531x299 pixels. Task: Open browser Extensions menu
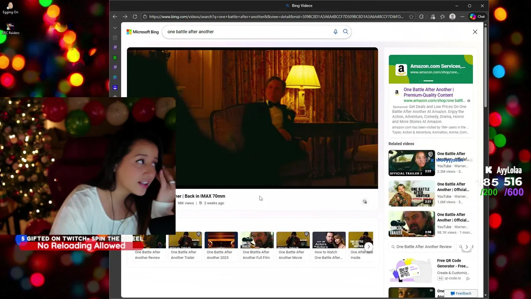(421, 17)
